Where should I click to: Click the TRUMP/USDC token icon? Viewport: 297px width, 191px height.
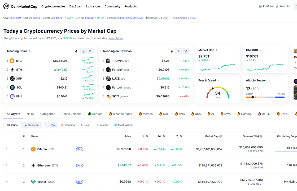tap(108, 61)
